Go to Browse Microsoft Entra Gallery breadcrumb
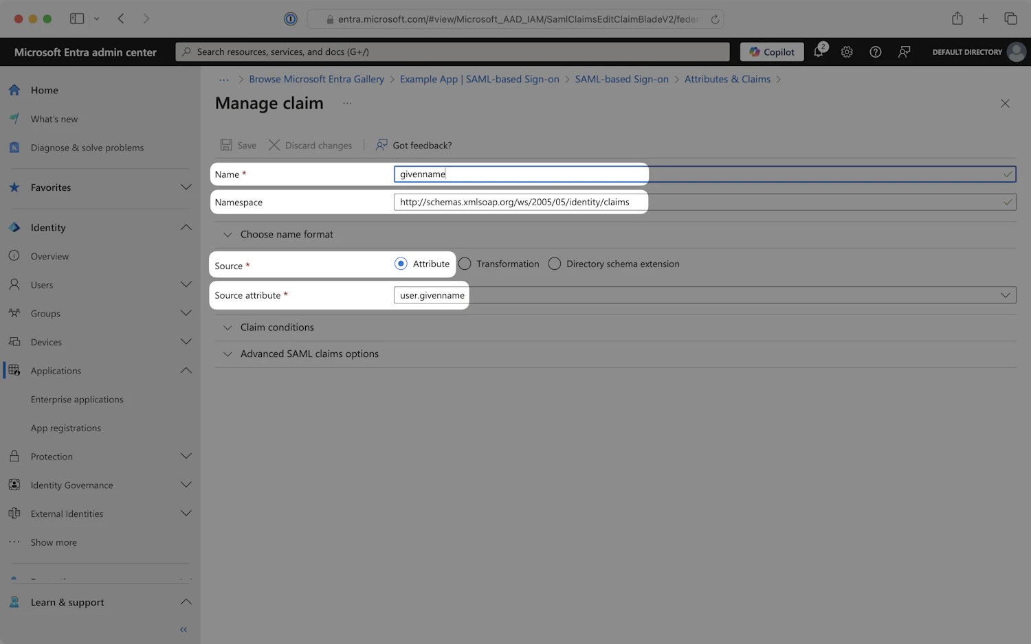 click(x=316, y=79)
